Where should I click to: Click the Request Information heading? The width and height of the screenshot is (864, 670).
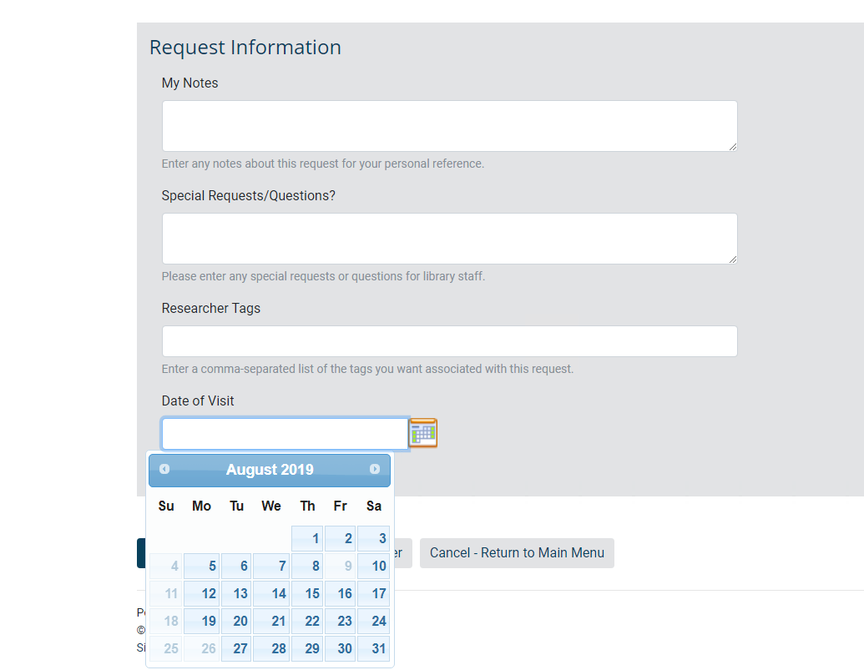click(245, 47)
